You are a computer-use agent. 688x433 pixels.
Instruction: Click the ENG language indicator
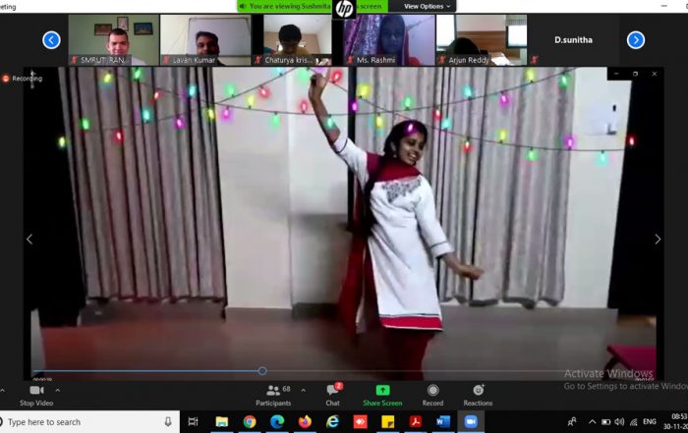(x=650, y=421)
